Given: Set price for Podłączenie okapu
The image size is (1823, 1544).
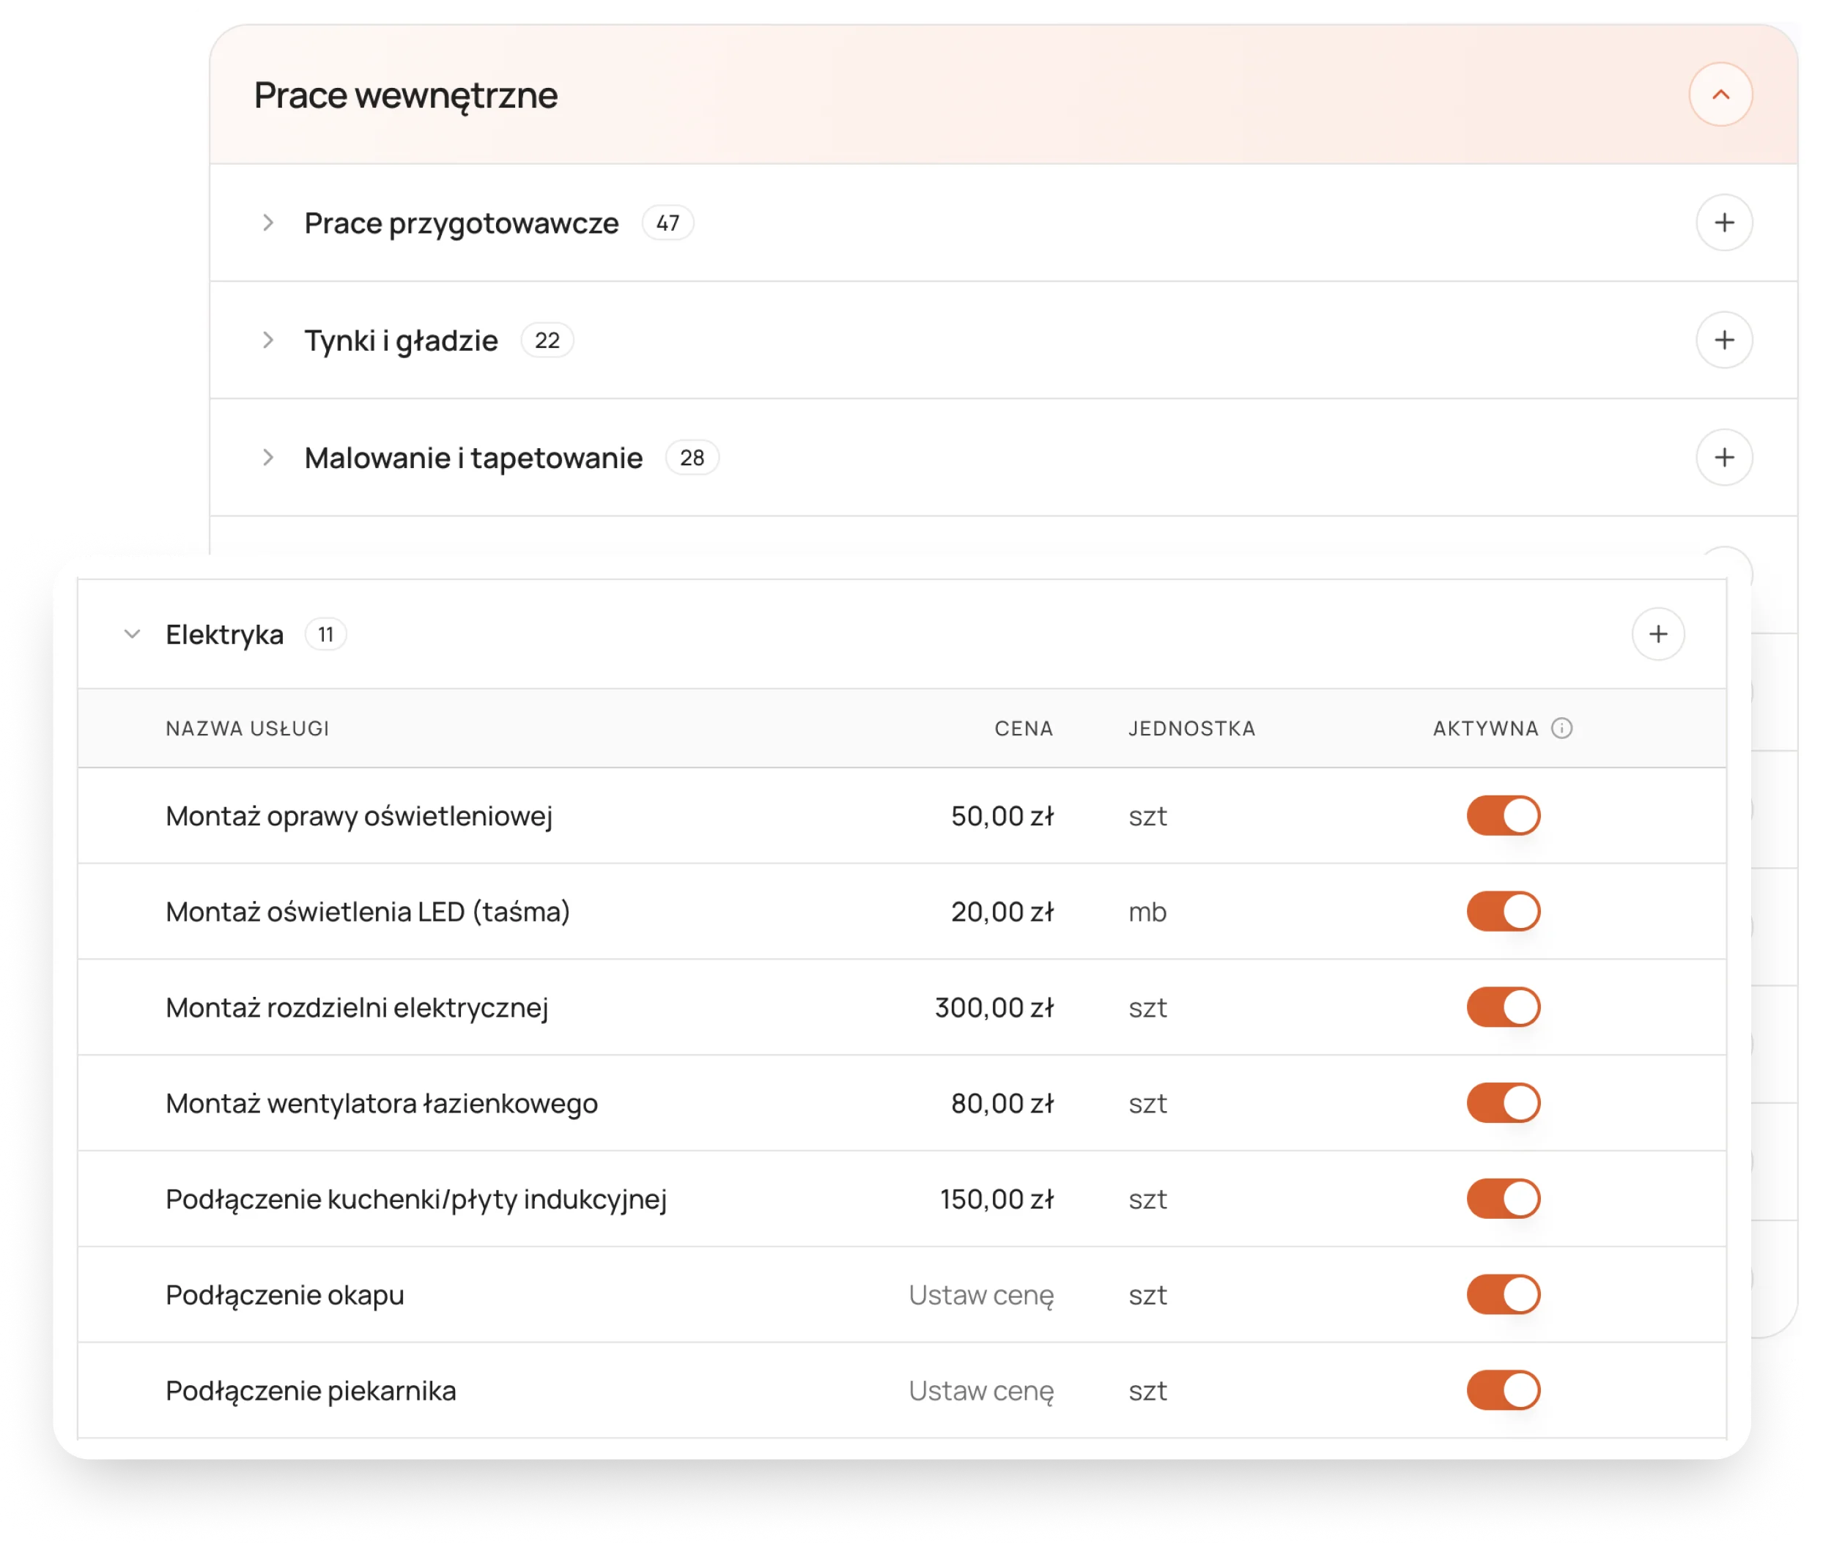Looking at the screenshot, I should (980, 1296).
